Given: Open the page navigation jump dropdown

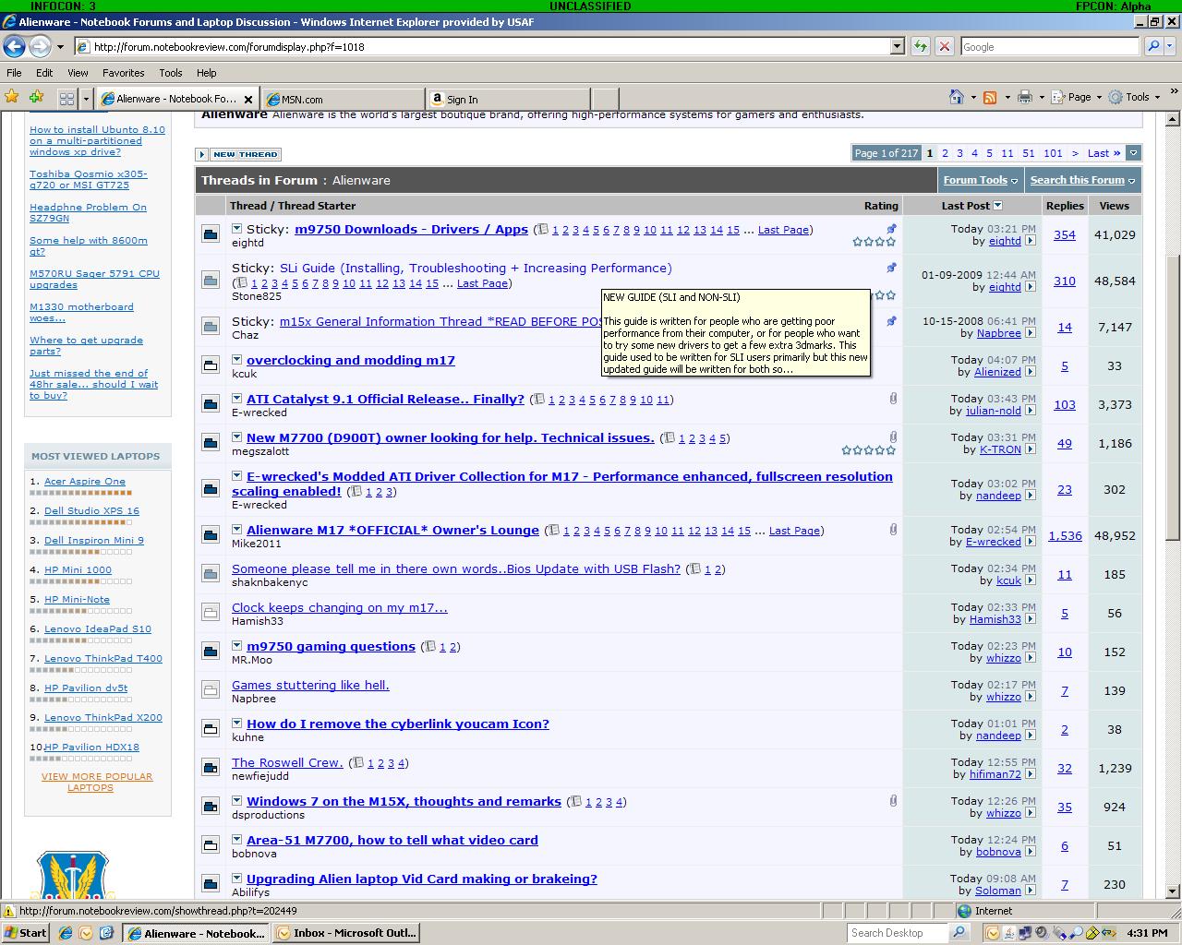Looking at the screenshot, I should [1133, 153].
